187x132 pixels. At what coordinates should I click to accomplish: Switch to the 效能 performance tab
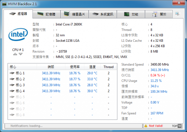(x=131, y=14)
